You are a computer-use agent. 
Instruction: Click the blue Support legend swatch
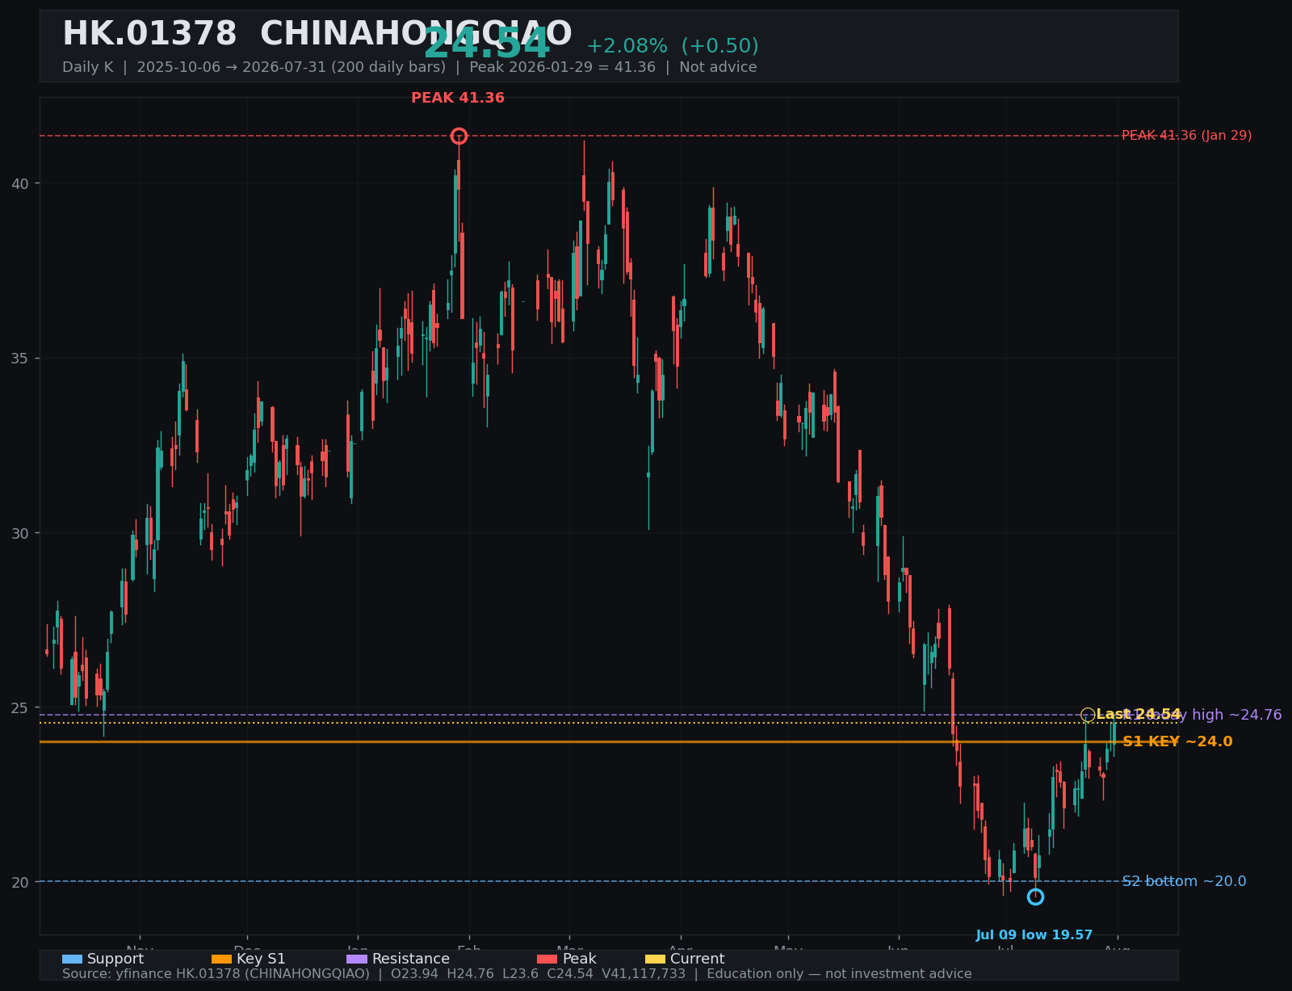click(x=72, y=959)
